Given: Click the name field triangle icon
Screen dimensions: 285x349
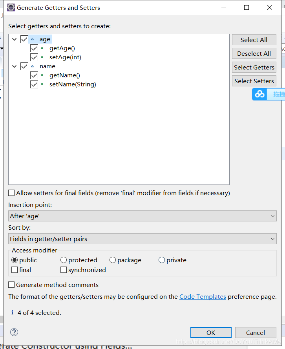Looking at the screenshot, I should coord(33,66).
